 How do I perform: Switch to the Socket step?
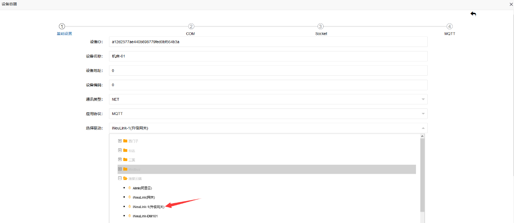(320, 26)
